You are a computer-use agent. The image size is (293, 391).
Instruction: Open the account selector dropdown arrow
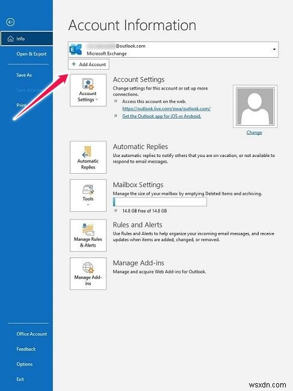tap(274, 49)
